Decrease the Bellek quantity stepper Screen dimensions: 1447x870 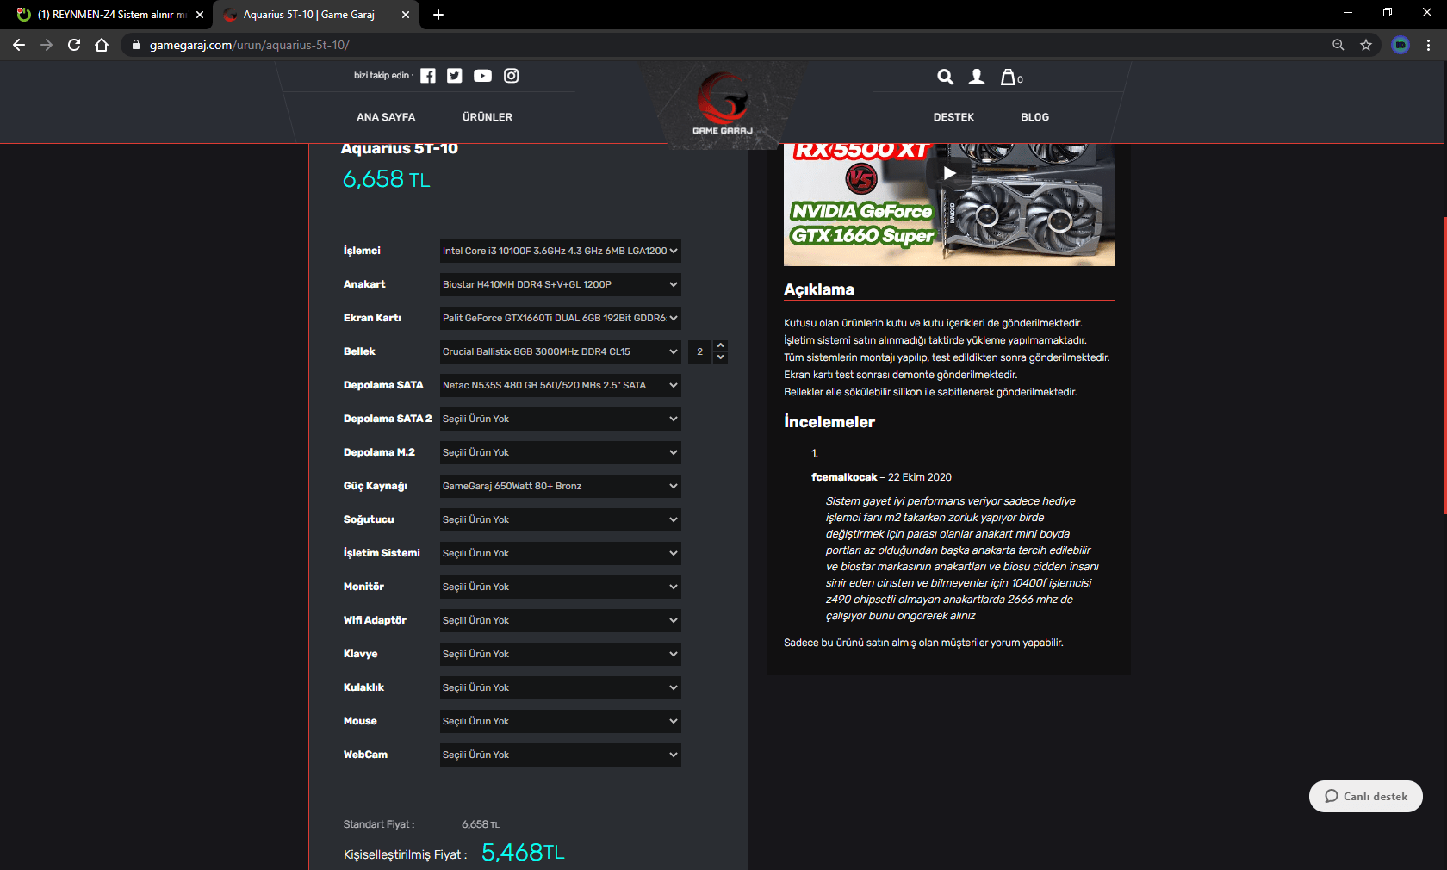point(721,357)
